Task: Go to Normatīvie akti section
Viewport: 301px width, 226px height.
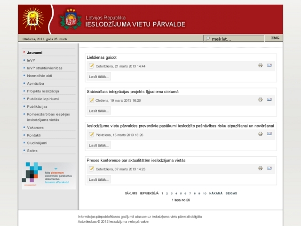Action: pos(40,76)
